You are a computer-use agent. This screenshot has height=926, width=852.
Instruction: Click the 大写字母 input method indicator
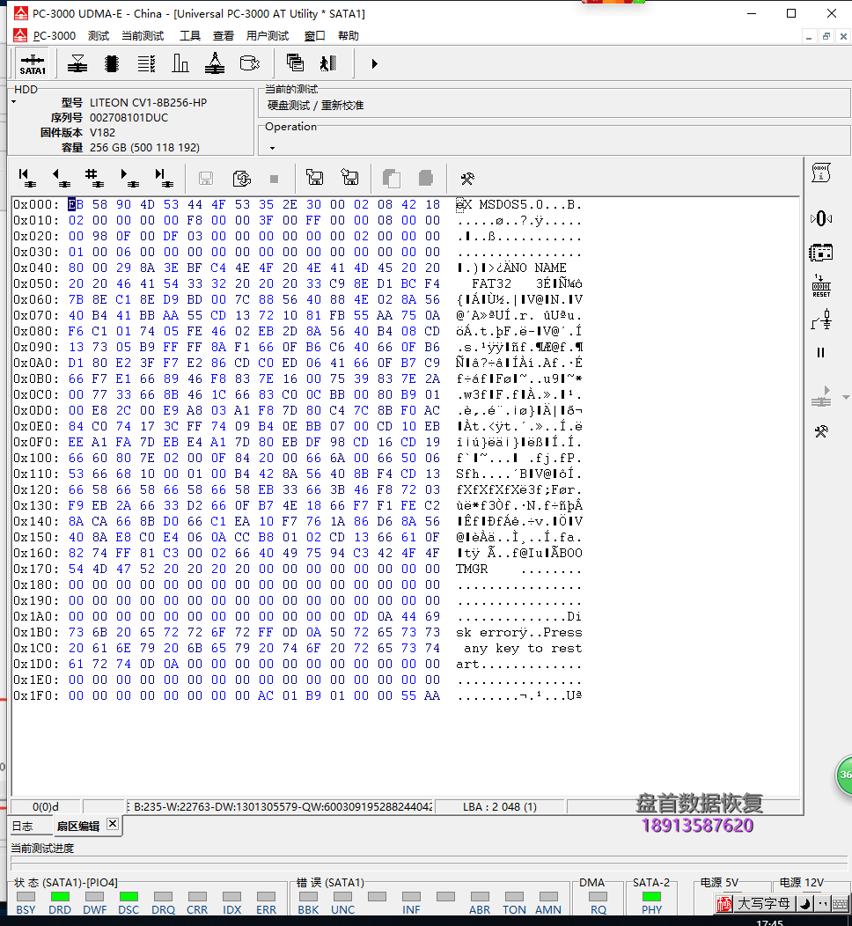point(763,904)
